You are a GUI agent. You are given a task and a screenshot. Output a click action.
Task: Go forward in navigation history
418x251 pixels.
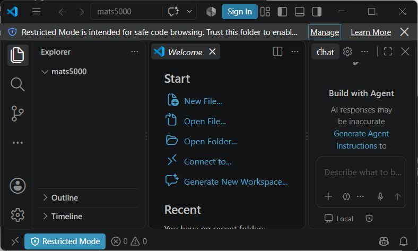[x=80, y=12]
